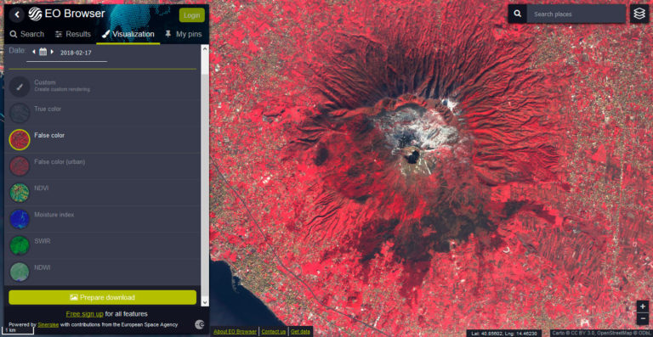The height and width of the screenshot is (337, 653).
Task: Open the Free sign up link
Action: (x=84, y=314)
